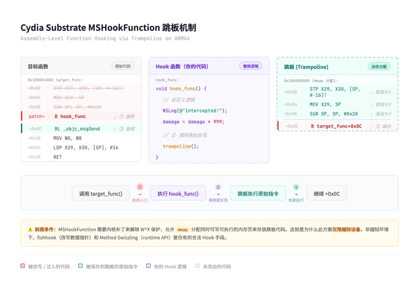The height and width of the screenshot is (290, 419).
Task: Click the ; ③ 跳回 comment
Action: point(381,127)
